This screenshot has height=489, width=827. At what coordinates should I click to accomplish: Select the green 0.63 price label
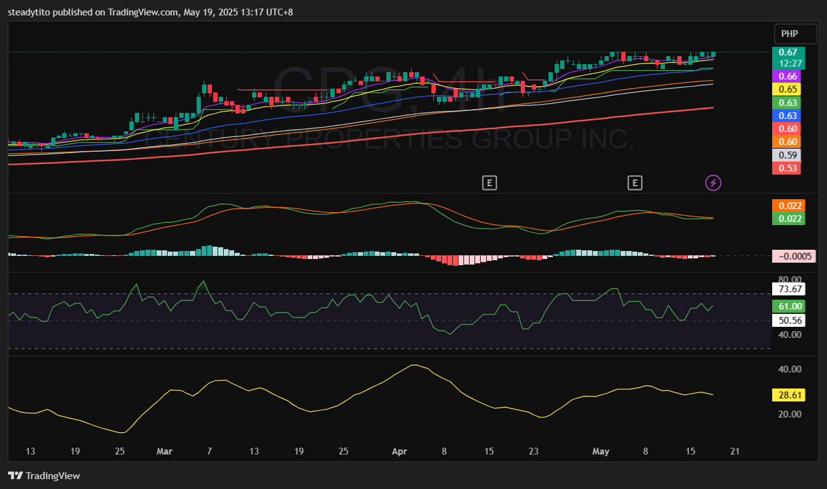[x=786, y=102]
